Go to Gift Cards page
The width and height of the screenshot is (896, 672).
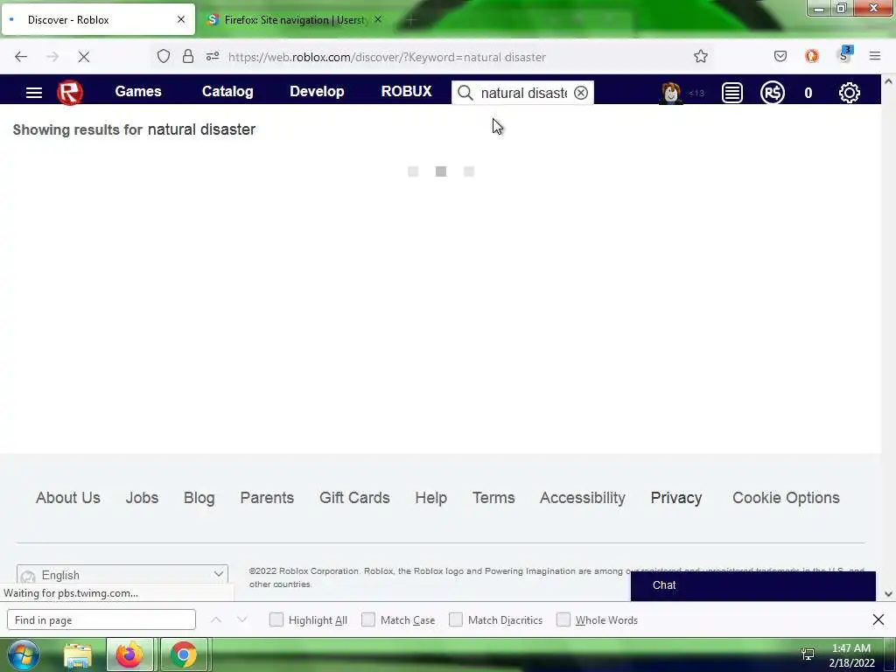(354, 498)
